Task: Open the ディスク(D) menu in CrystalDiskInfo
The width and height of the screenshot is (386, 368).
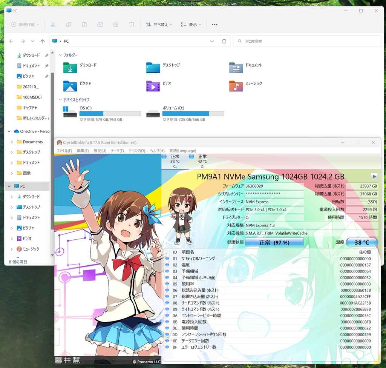Action: (137, 151)
